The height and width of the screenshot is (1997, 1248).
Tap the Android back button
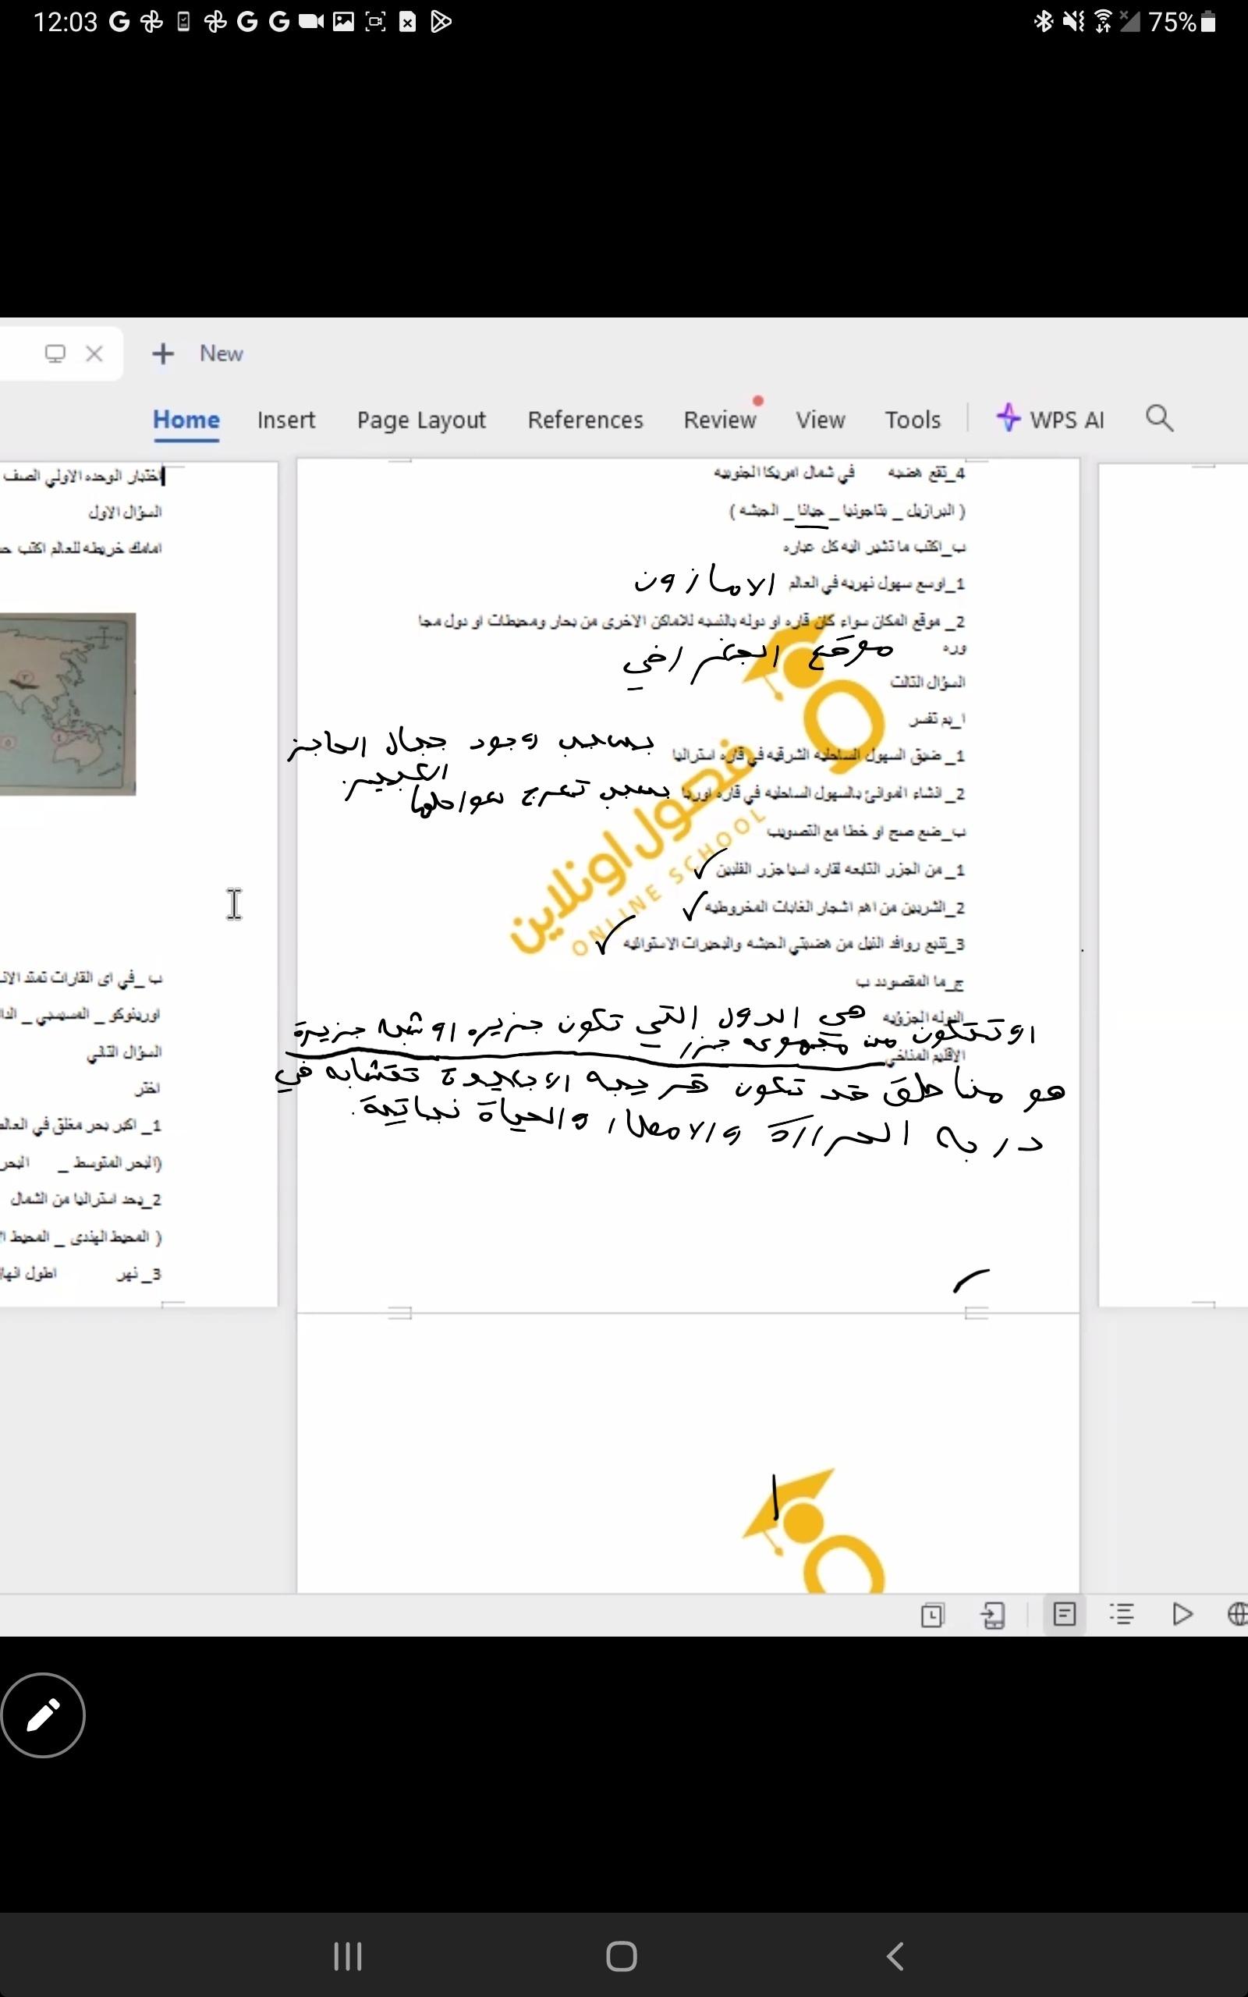click(x=895, y=1955)
